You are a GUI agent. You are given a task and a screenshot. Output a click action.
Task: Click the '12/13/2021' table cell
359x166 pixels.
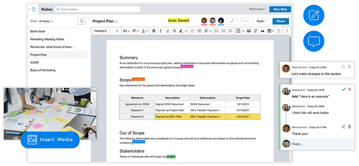[x=243, y=110]
